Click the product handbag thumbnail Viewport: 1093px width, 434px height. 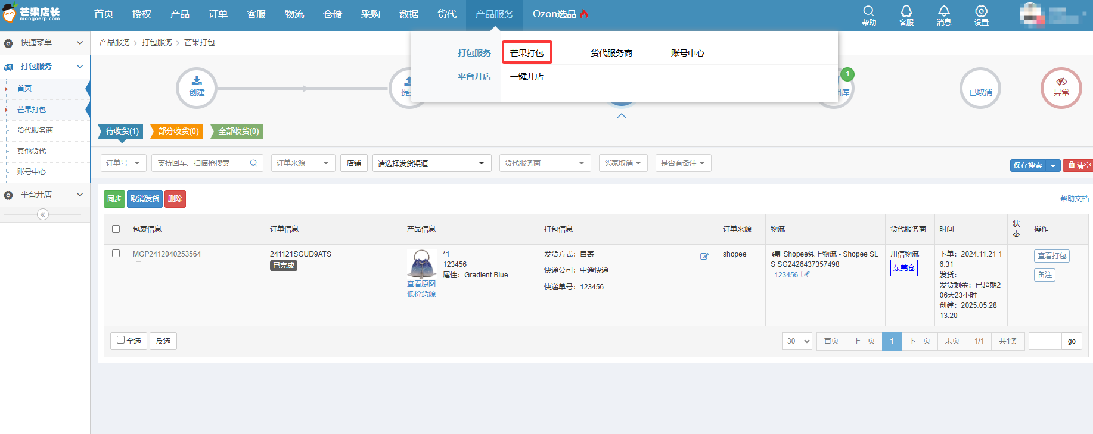[x=421, y=264]
